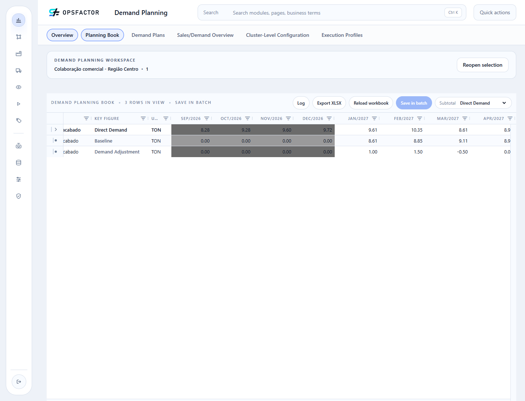The width and height of the screenshot is (525, 401).
Task: Select the MAR/2027 Demand Adjustment cell -0.50
Action: point(448,152)
